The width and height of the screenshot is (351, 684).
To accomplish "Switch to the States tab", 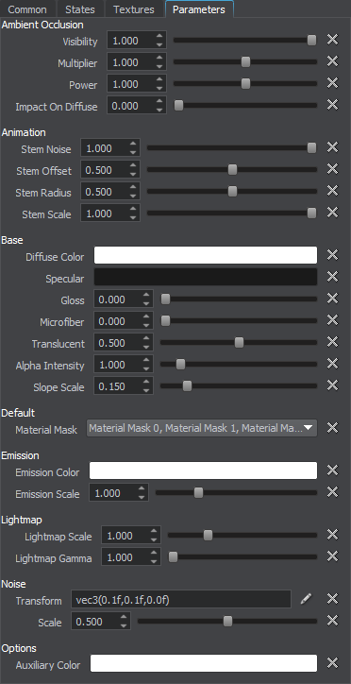I will click(x=80, y=9).
